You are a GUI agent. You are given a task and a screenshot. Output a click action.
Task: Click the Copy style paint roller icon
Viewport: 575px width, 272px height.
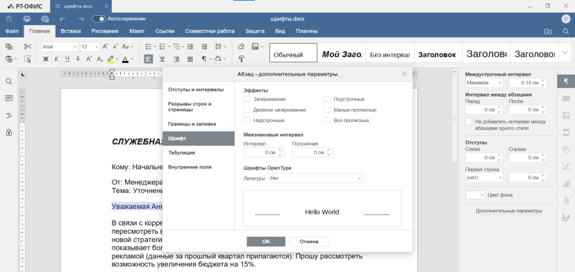tap(241, 59)
